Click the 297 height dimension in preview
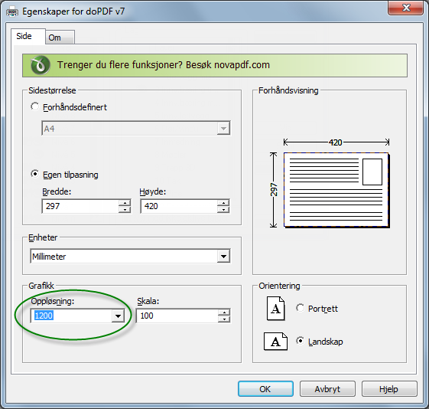The image size is (429, 409). [274, 190]
